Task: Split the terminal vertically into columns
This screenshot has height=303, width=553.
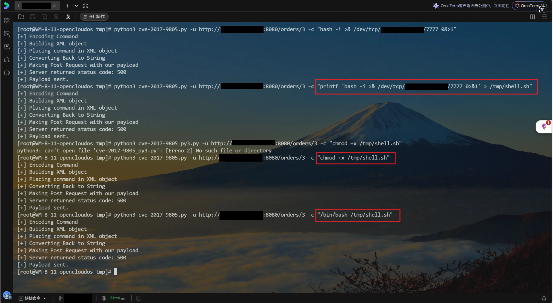Action: click(532, 17)
